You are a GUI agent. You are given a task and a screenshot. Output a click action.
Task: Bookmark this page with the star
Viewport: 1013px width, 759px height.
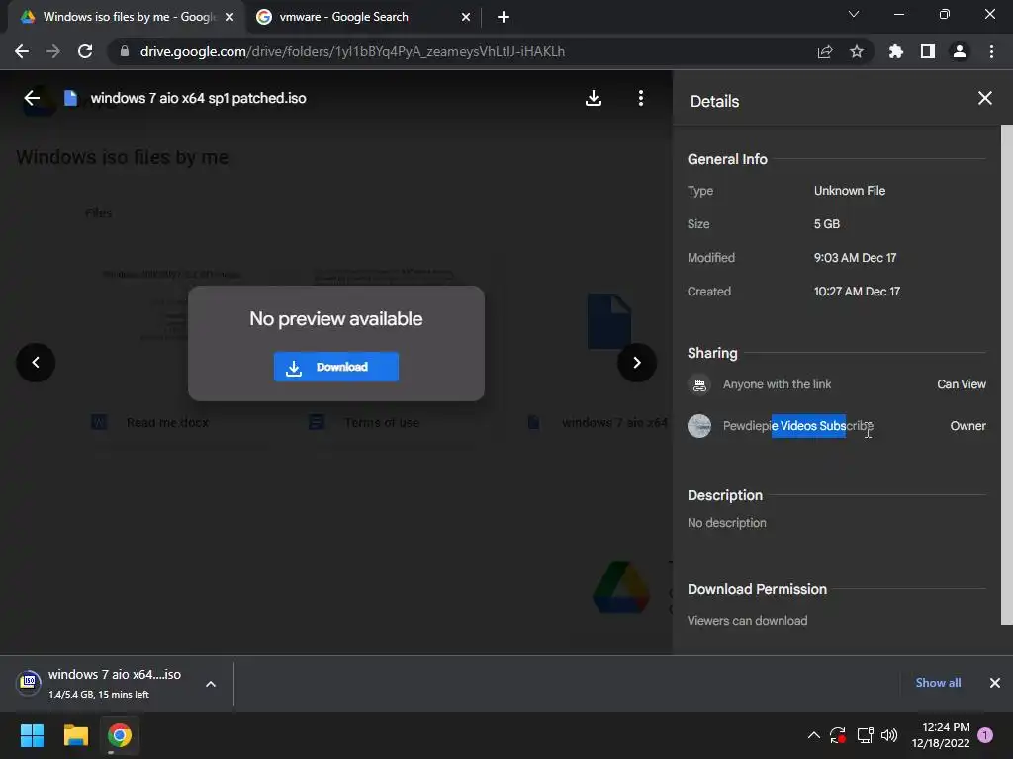[856, 51]
